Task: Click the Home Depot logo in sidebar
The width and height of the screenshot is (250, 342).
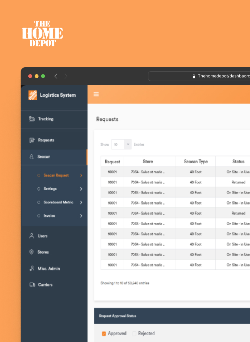Action: 33,95
